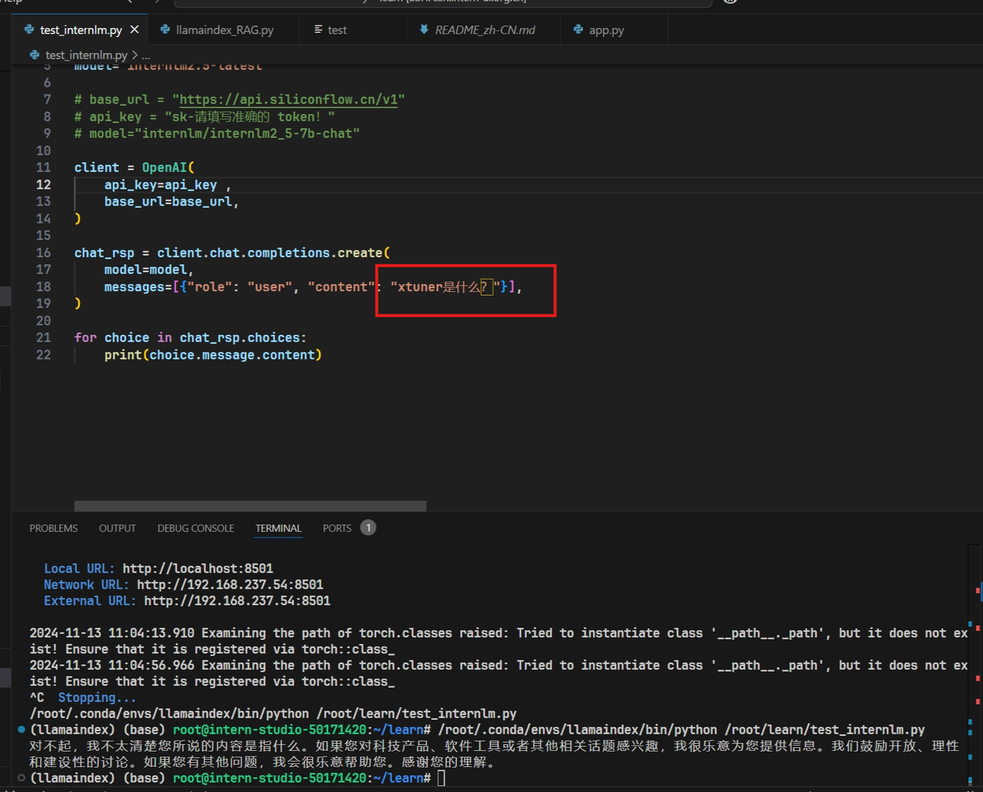Click Python icon on app.py tab
The image size is (983, 792).
[578, 29]
